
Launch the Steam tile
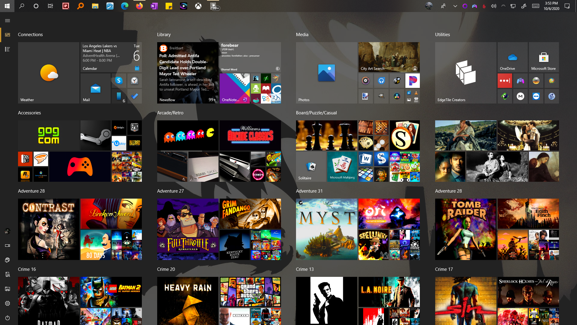pos(95,135)
